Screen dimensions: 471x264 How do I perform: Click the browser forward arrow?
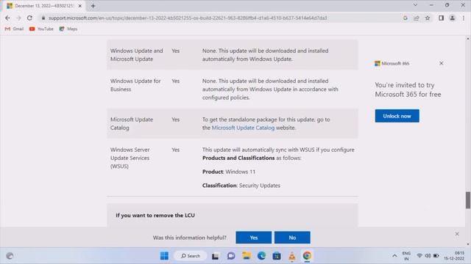click(18, 18)
